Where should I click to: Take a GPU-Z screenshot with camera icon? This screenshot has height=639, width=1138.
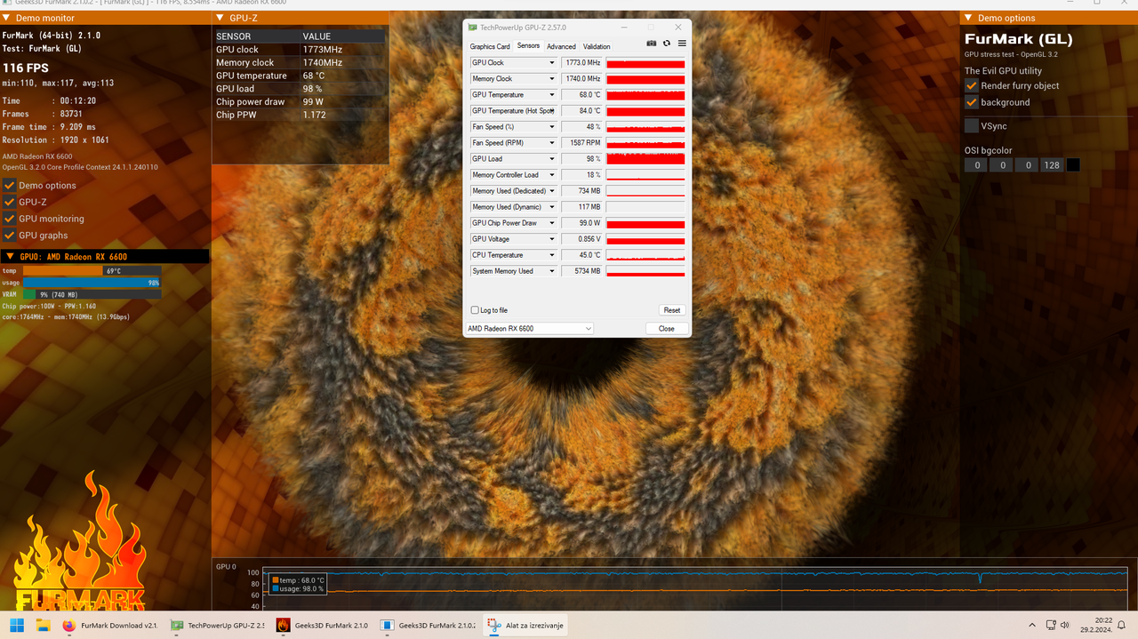tap(652, 44)
